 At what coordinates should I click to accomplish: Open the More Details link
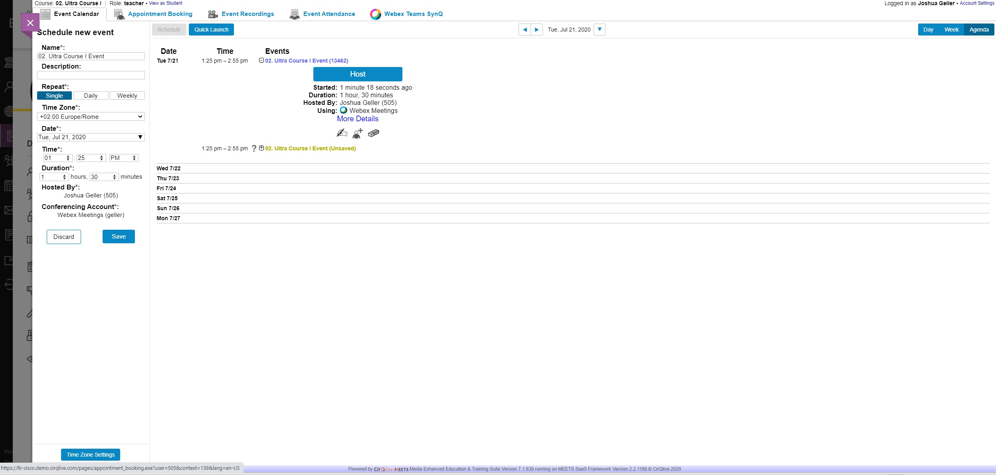point(357,119)
